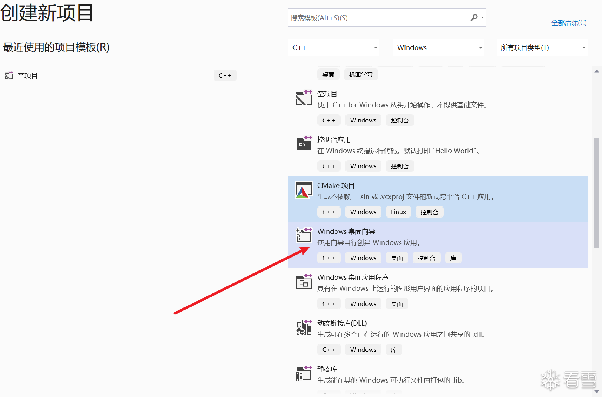
Task: Click the Windows 桌面向导 wizard icon
Action: [304, 235]
